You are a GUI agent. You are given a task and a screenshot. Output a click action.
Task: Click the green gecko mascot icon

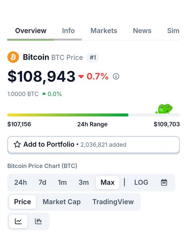click(x=164, y=109)
